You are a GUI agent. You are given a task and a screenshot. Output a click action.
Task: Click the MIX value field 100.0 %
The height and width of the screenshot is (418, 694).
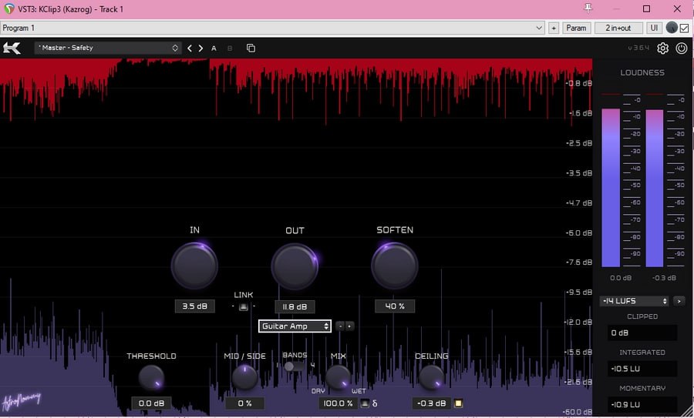point(339,403)
